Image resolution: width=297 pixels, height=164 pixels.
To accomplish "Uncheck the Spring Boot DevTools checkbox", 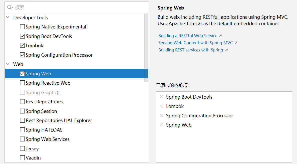I will [22, 36].
